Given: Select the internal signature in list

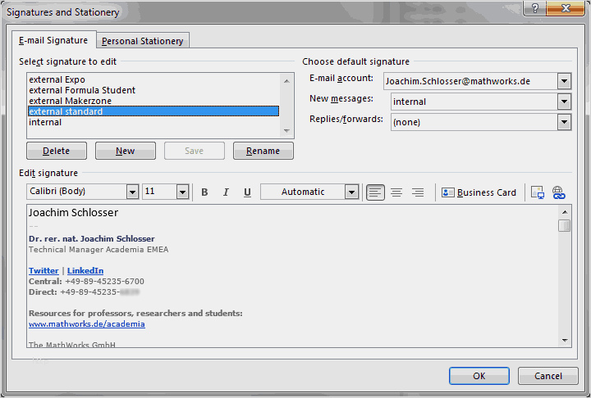Looking at the screenshot, I should pyautogui.click(x=153, y=122).
